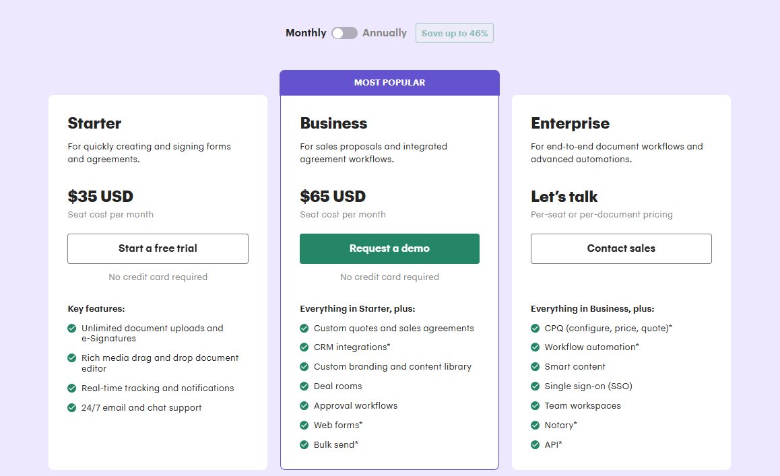Open the Save up to 46% badge

454,32
